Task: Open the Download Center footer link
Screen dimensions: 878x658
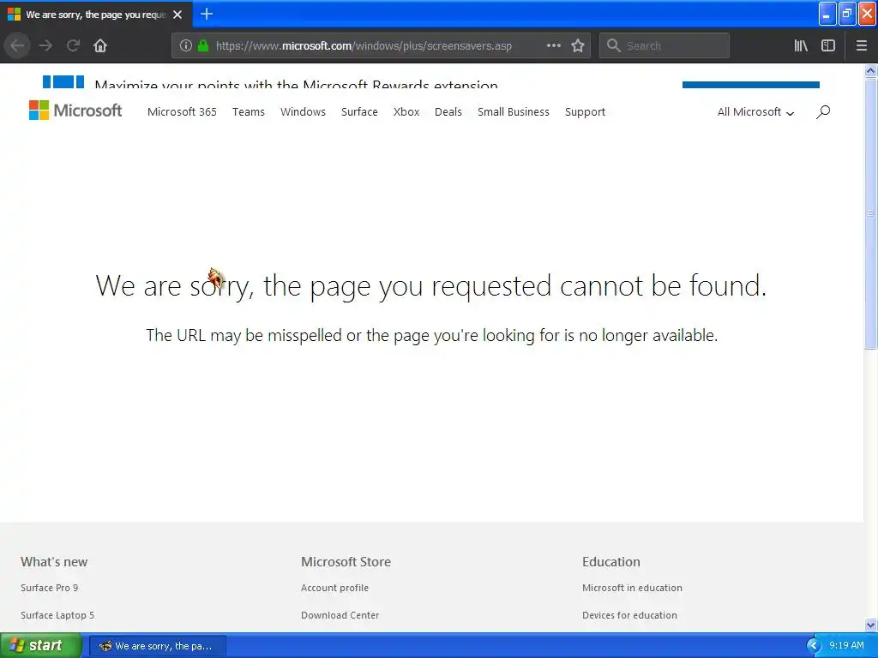Action: pos(340,615)
